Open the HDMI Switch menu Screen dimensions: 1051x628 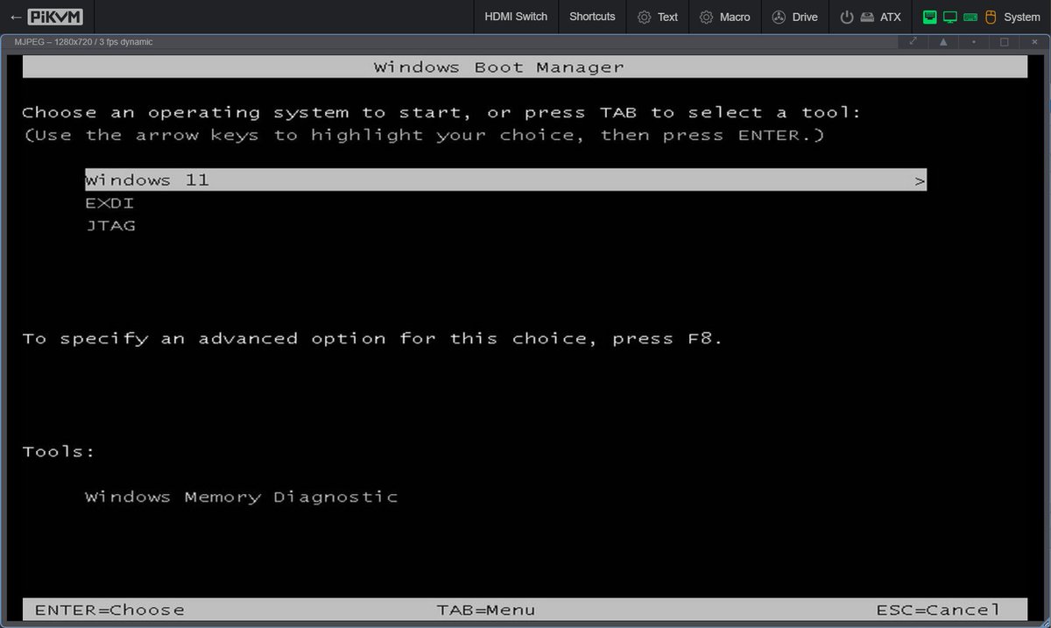click(516, 17)
